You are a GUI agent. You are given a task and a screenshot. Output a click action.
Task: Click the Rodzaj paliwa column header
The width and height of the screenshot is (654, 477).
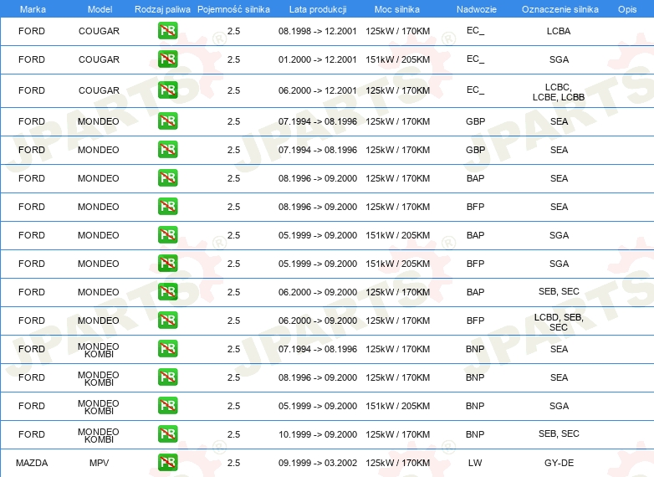point(162,9)
